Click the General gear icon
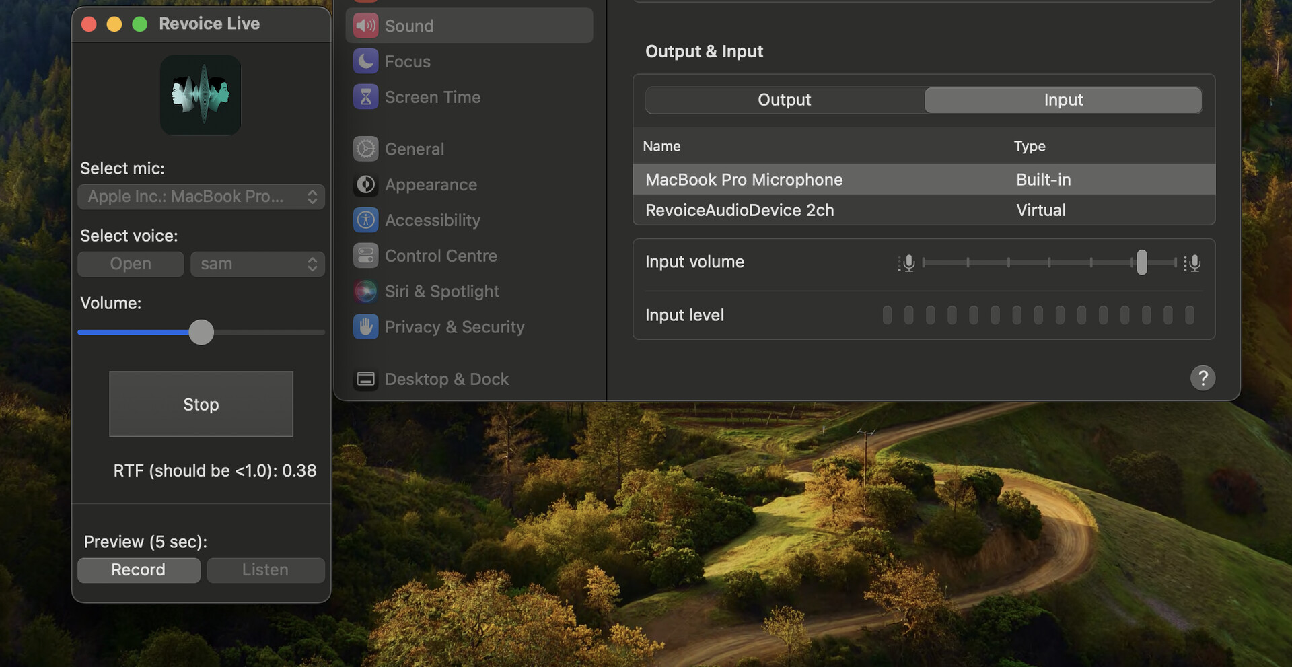1292x667 pixels. point(365,149)
